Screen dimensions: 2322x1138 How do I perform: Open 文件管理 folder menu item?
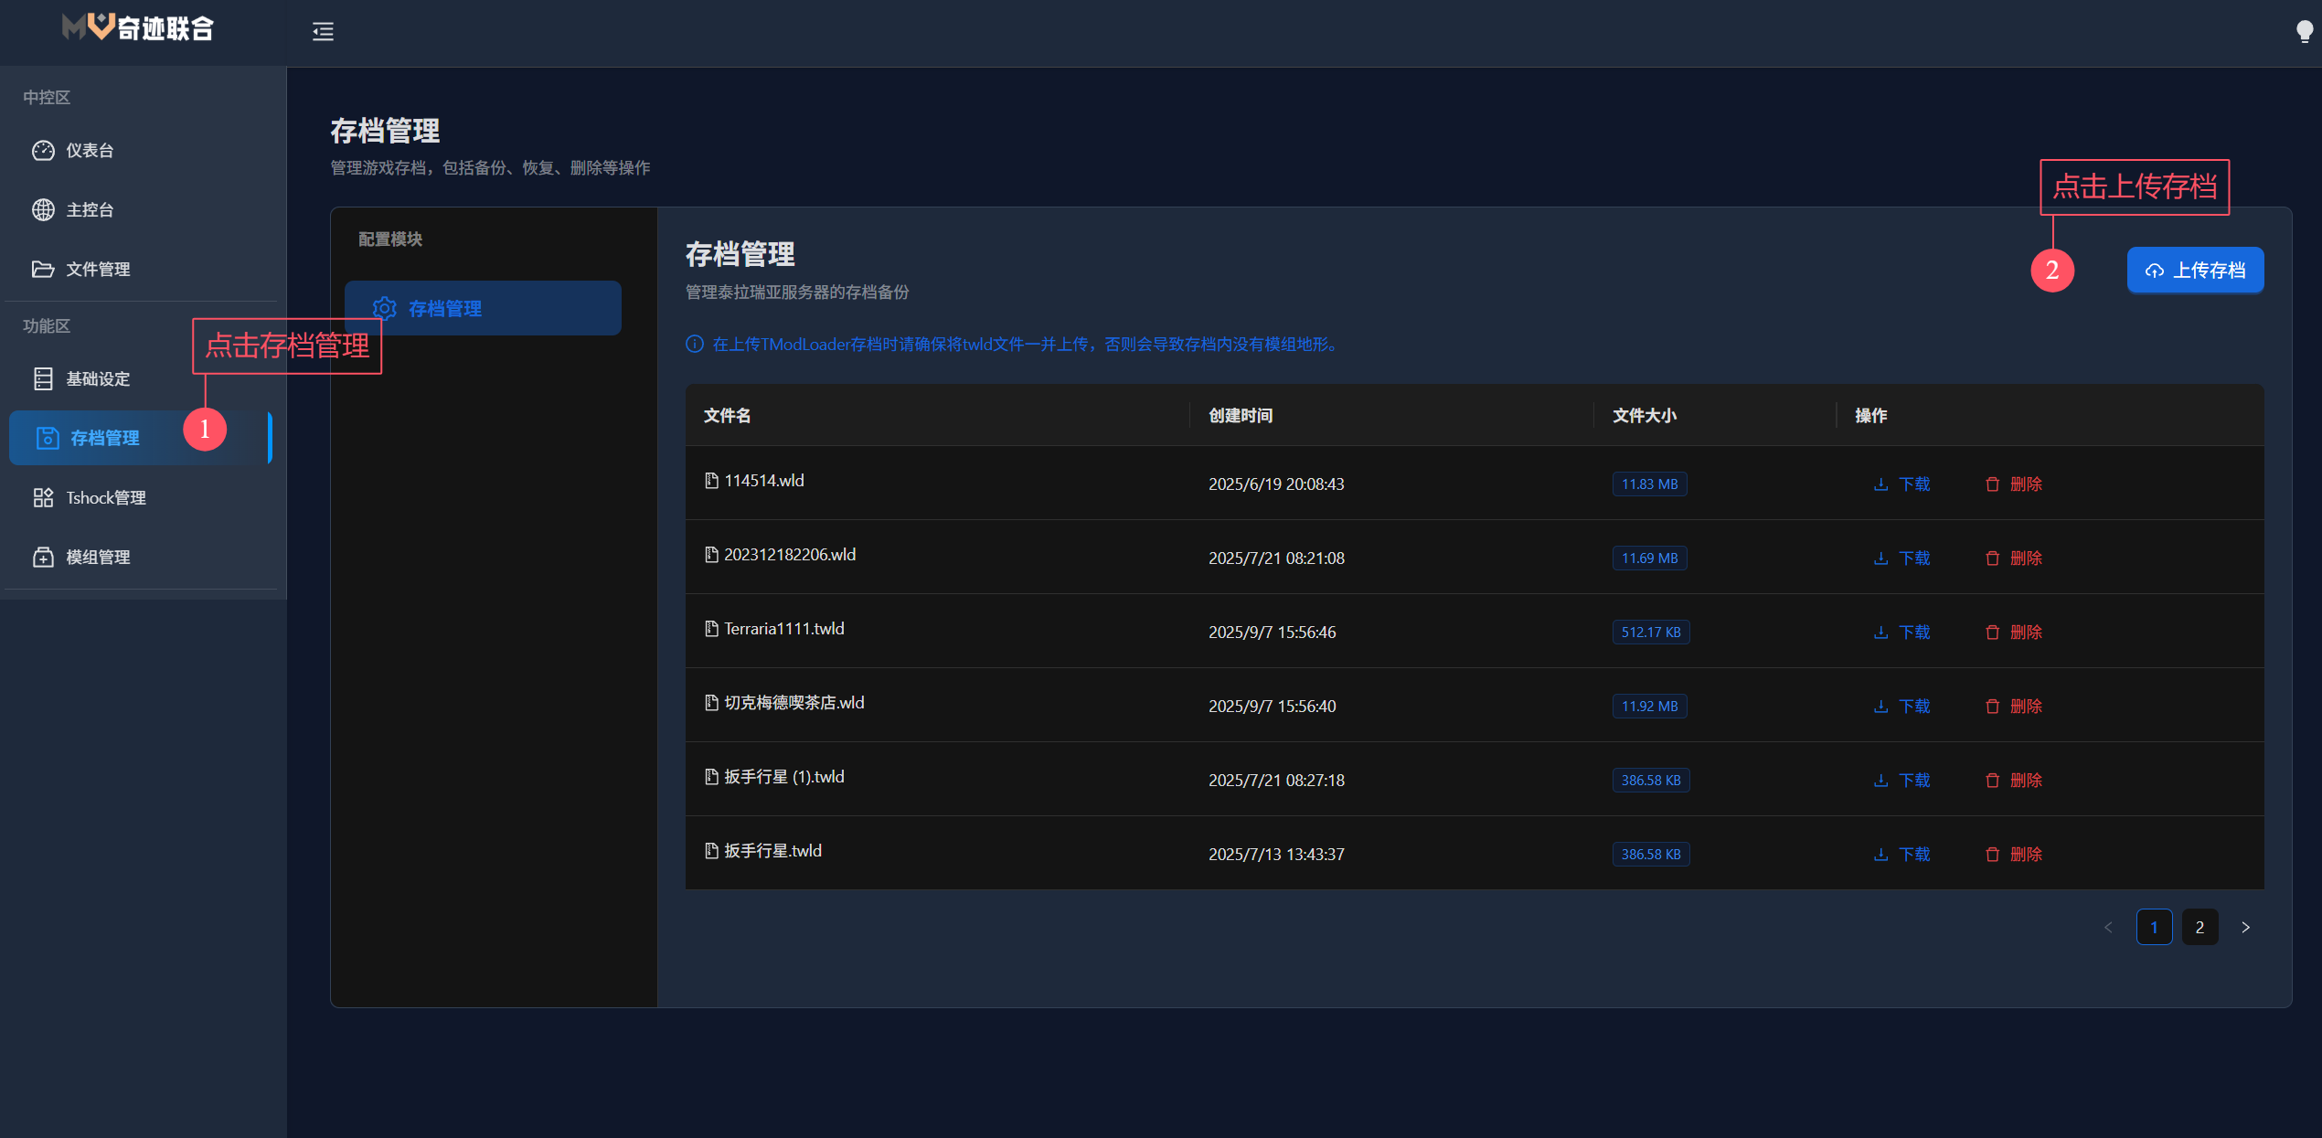click(x=97, y=270)
